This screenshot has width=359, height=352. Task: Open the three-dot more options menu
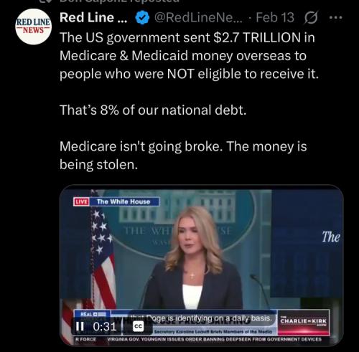click(x=335, y=17)
